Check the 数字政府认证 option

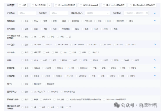(33, 5)
